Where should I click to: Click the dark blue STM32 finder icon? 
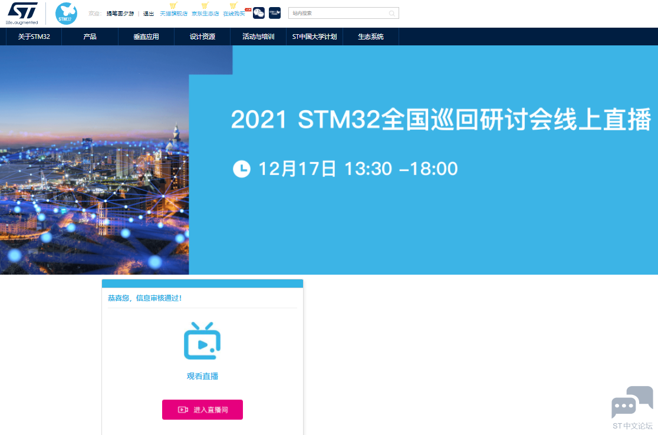[274, 13]
